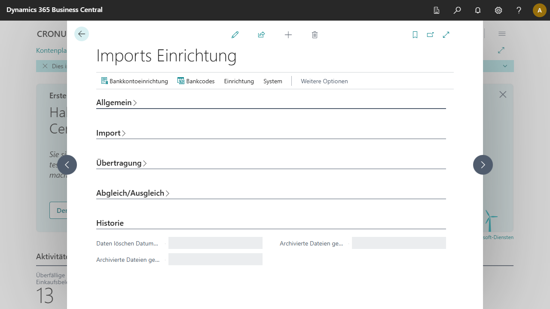The width and height of the screenshot is (550, 309).
Task: Open the settings gear icon
Action: click(x=498, y=10)
